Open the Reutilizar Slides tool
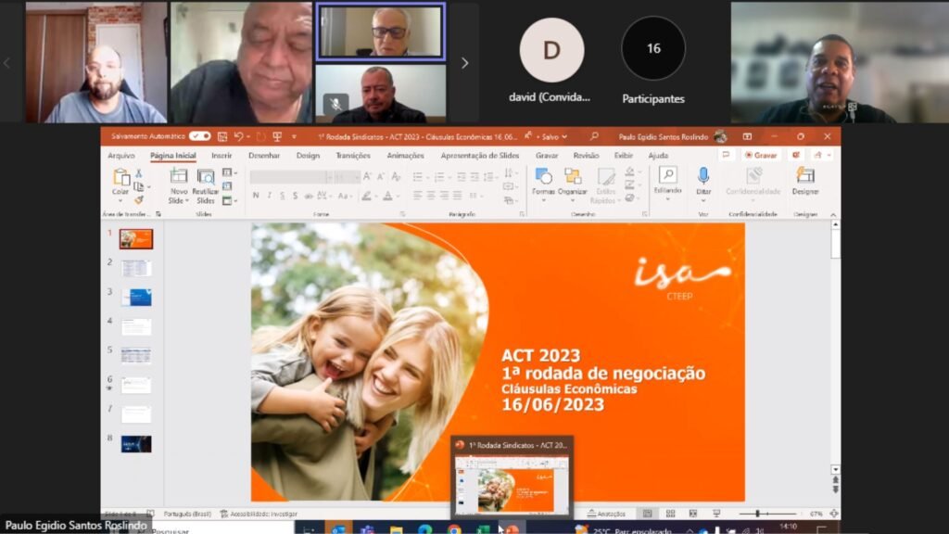 (x=206, y=178)
